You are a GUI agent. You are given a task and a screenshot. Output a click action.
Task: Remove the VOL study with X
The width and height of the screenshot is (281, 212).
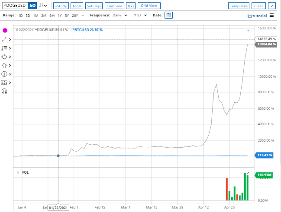pyautogui.click(x=18, y=173)
